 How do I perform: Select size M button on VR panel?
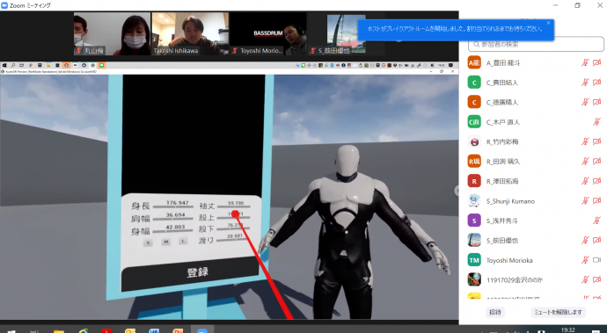166,242
